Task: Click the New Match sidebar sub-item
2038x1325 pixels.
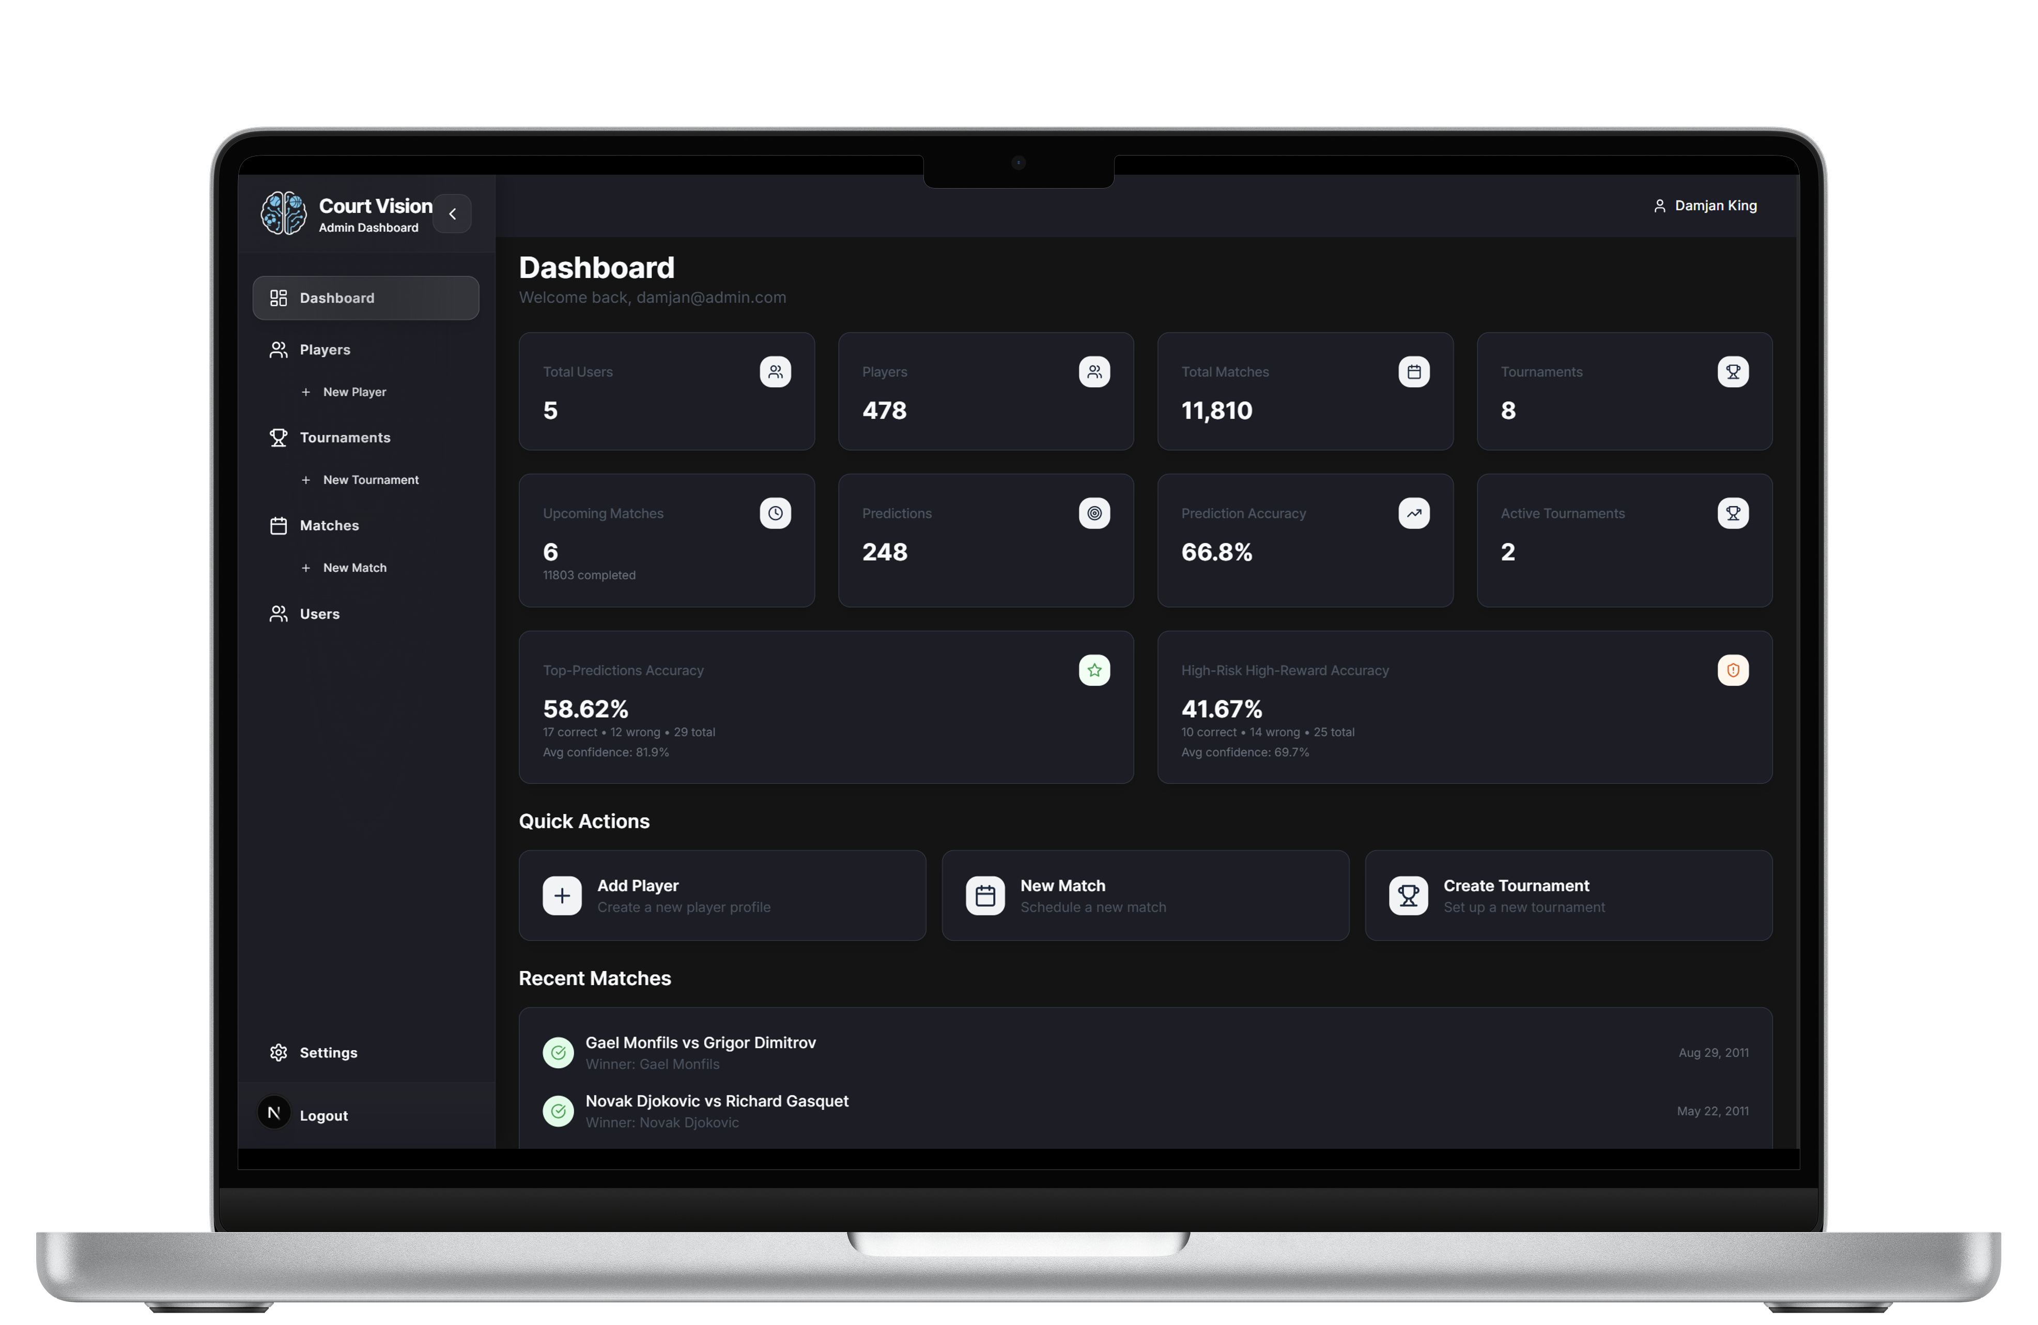Action: pyautogui.click(x=353, y=568)
